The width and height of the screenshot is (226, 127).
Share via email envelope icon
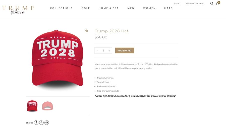(46, 122)
